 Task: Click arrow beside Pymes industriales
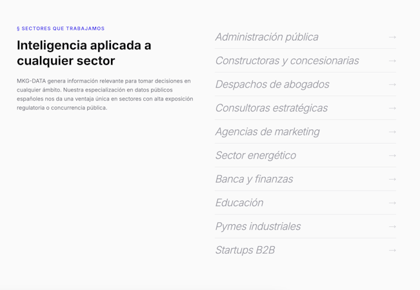[x=392, y=227]
